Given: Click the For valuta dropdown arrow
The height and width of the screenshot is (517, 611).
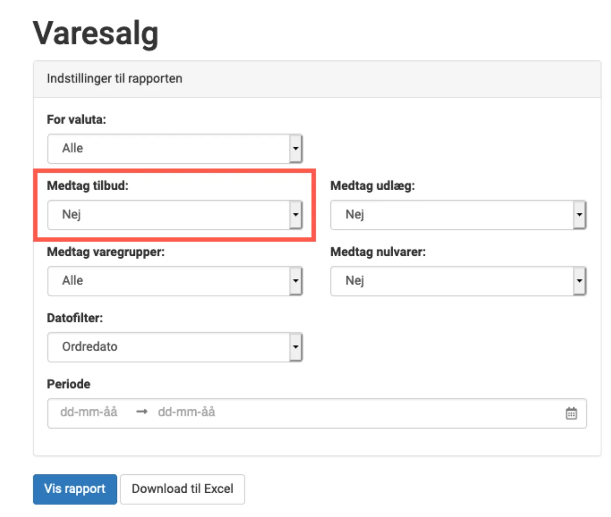Looking at the screenshot, I should (x=295, y=149).
